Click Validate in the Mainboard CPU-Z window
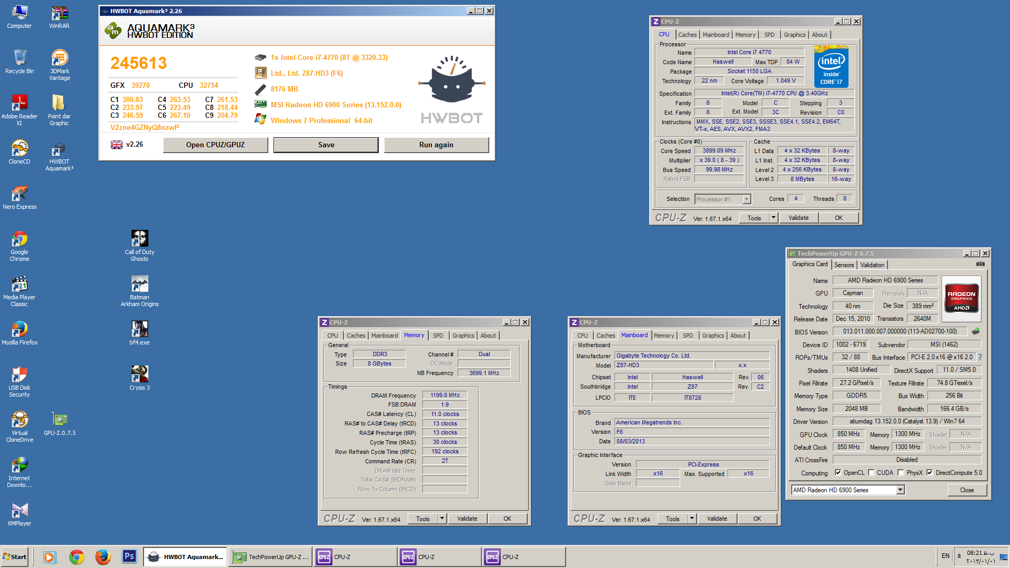1010x568 pixels. click(717, 519)
